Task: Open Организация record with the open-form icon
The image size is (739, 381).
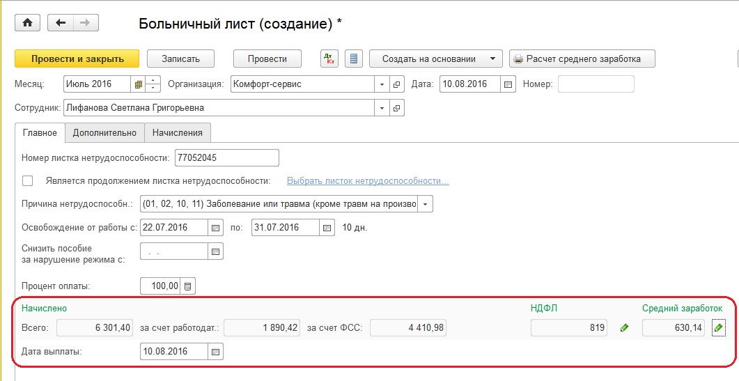Action: click(396, 84)
